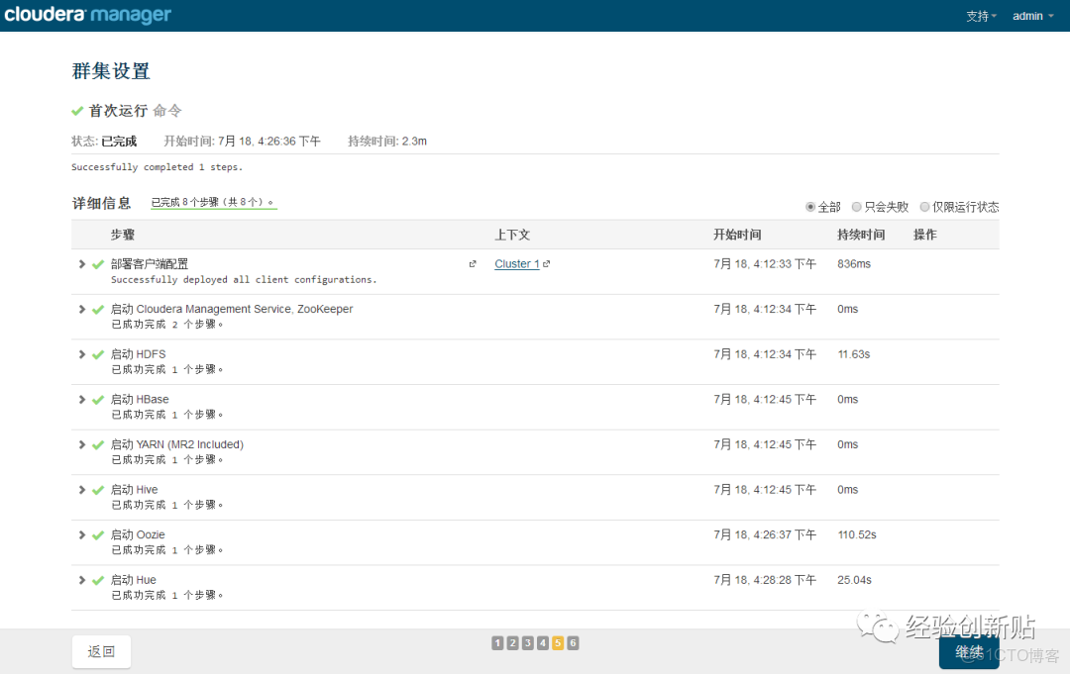This screenshot has width=1070, height=674.
Task: Expand the 启动 Cloudera Management Service step
Action: [x=80, y=308]
